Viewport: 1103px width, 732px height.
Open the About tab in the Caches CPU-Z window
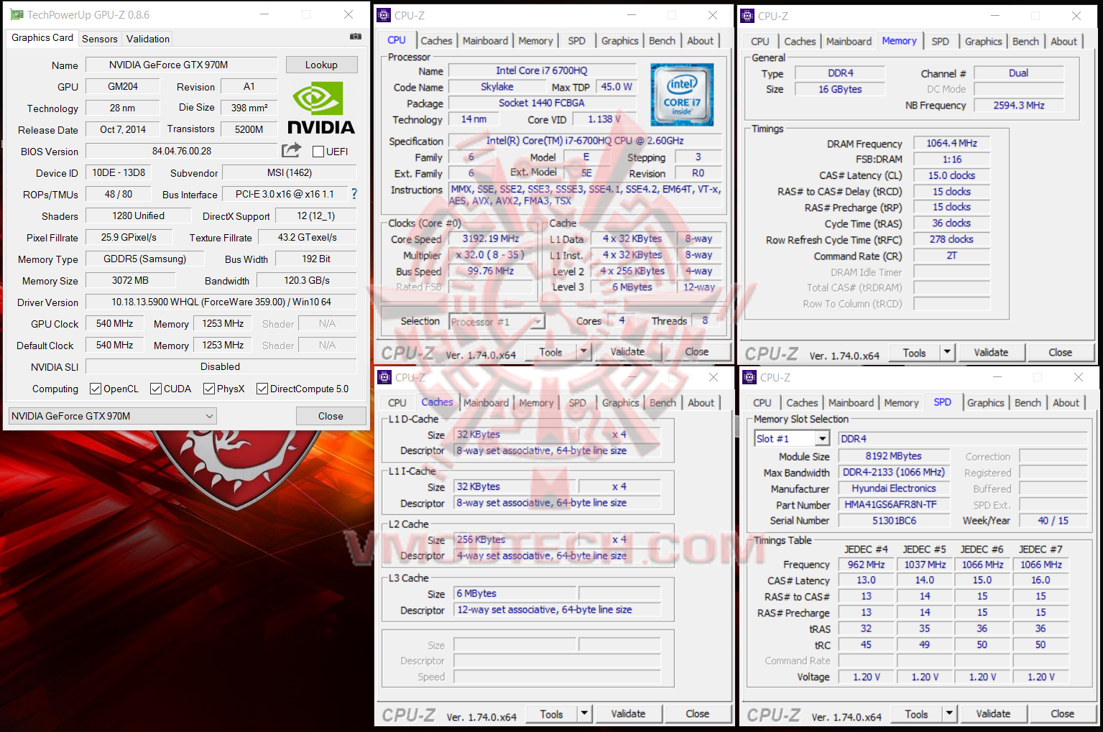click(701, 403)
